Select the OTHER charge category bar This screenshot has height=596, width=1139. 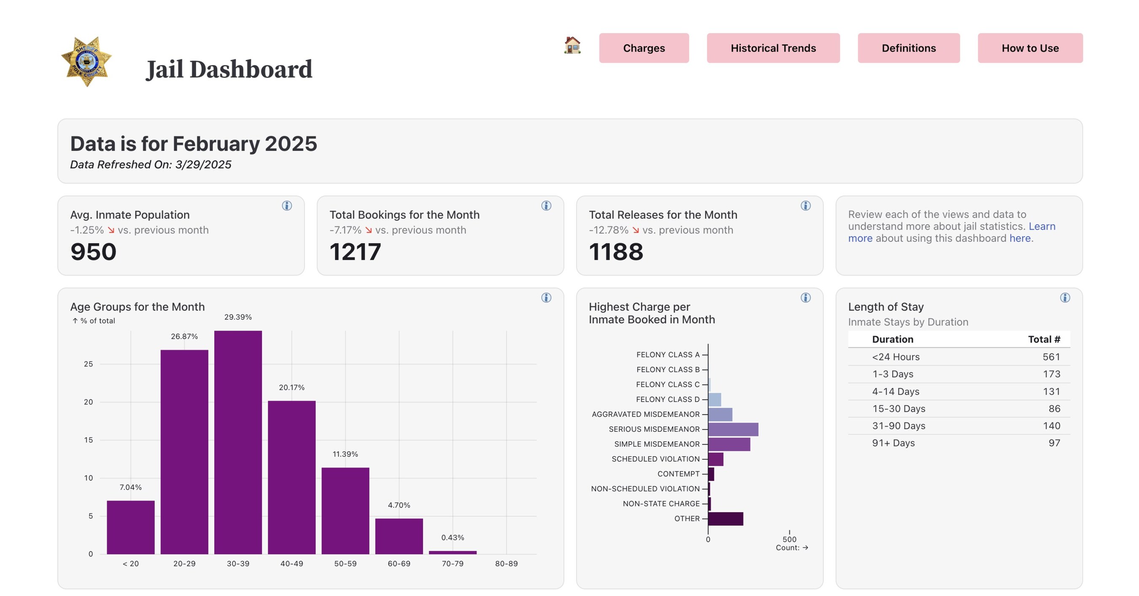[x=725, y=518]
